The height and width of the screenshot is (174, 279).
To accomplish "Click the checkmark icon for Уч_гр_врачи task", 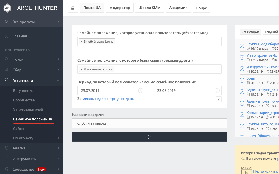I will pyautogui.click(x=242, y=57).
